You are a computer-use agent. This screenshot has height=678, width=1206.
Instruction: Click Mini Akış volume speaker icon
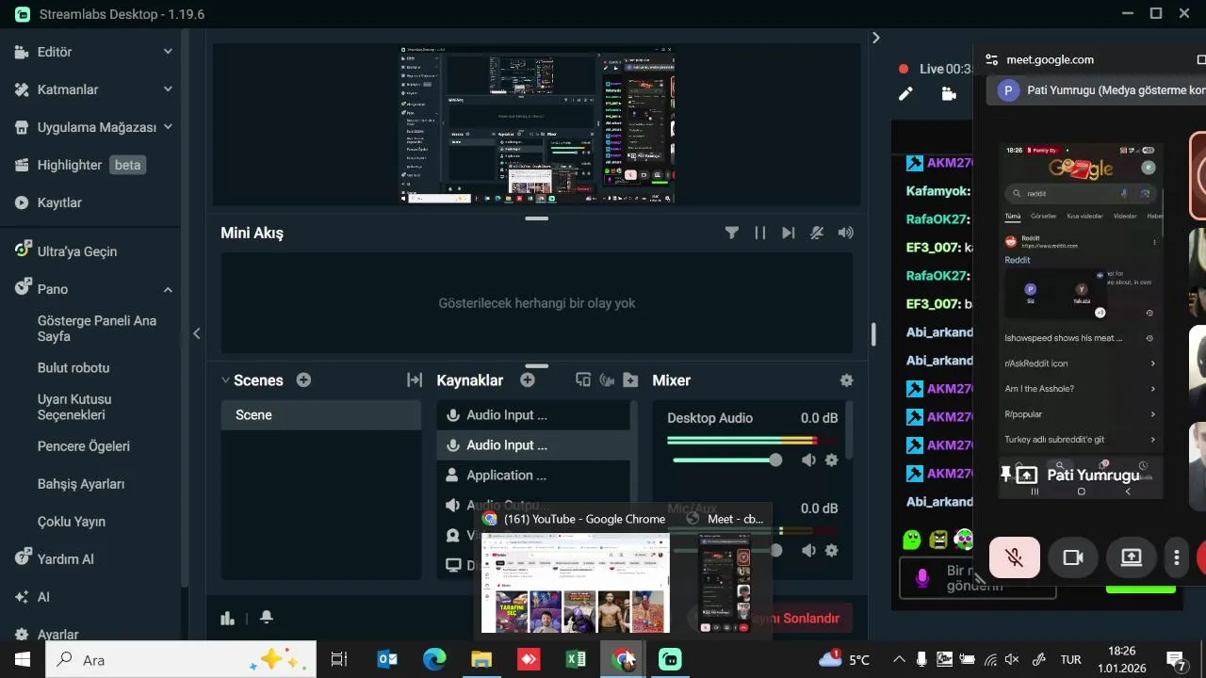(846, 233)
